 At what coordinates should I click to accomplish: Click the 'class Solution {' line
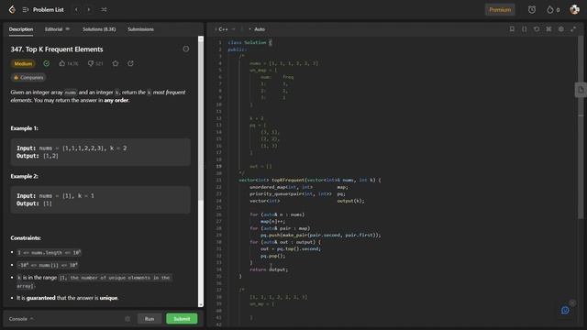tap(249, 43)
